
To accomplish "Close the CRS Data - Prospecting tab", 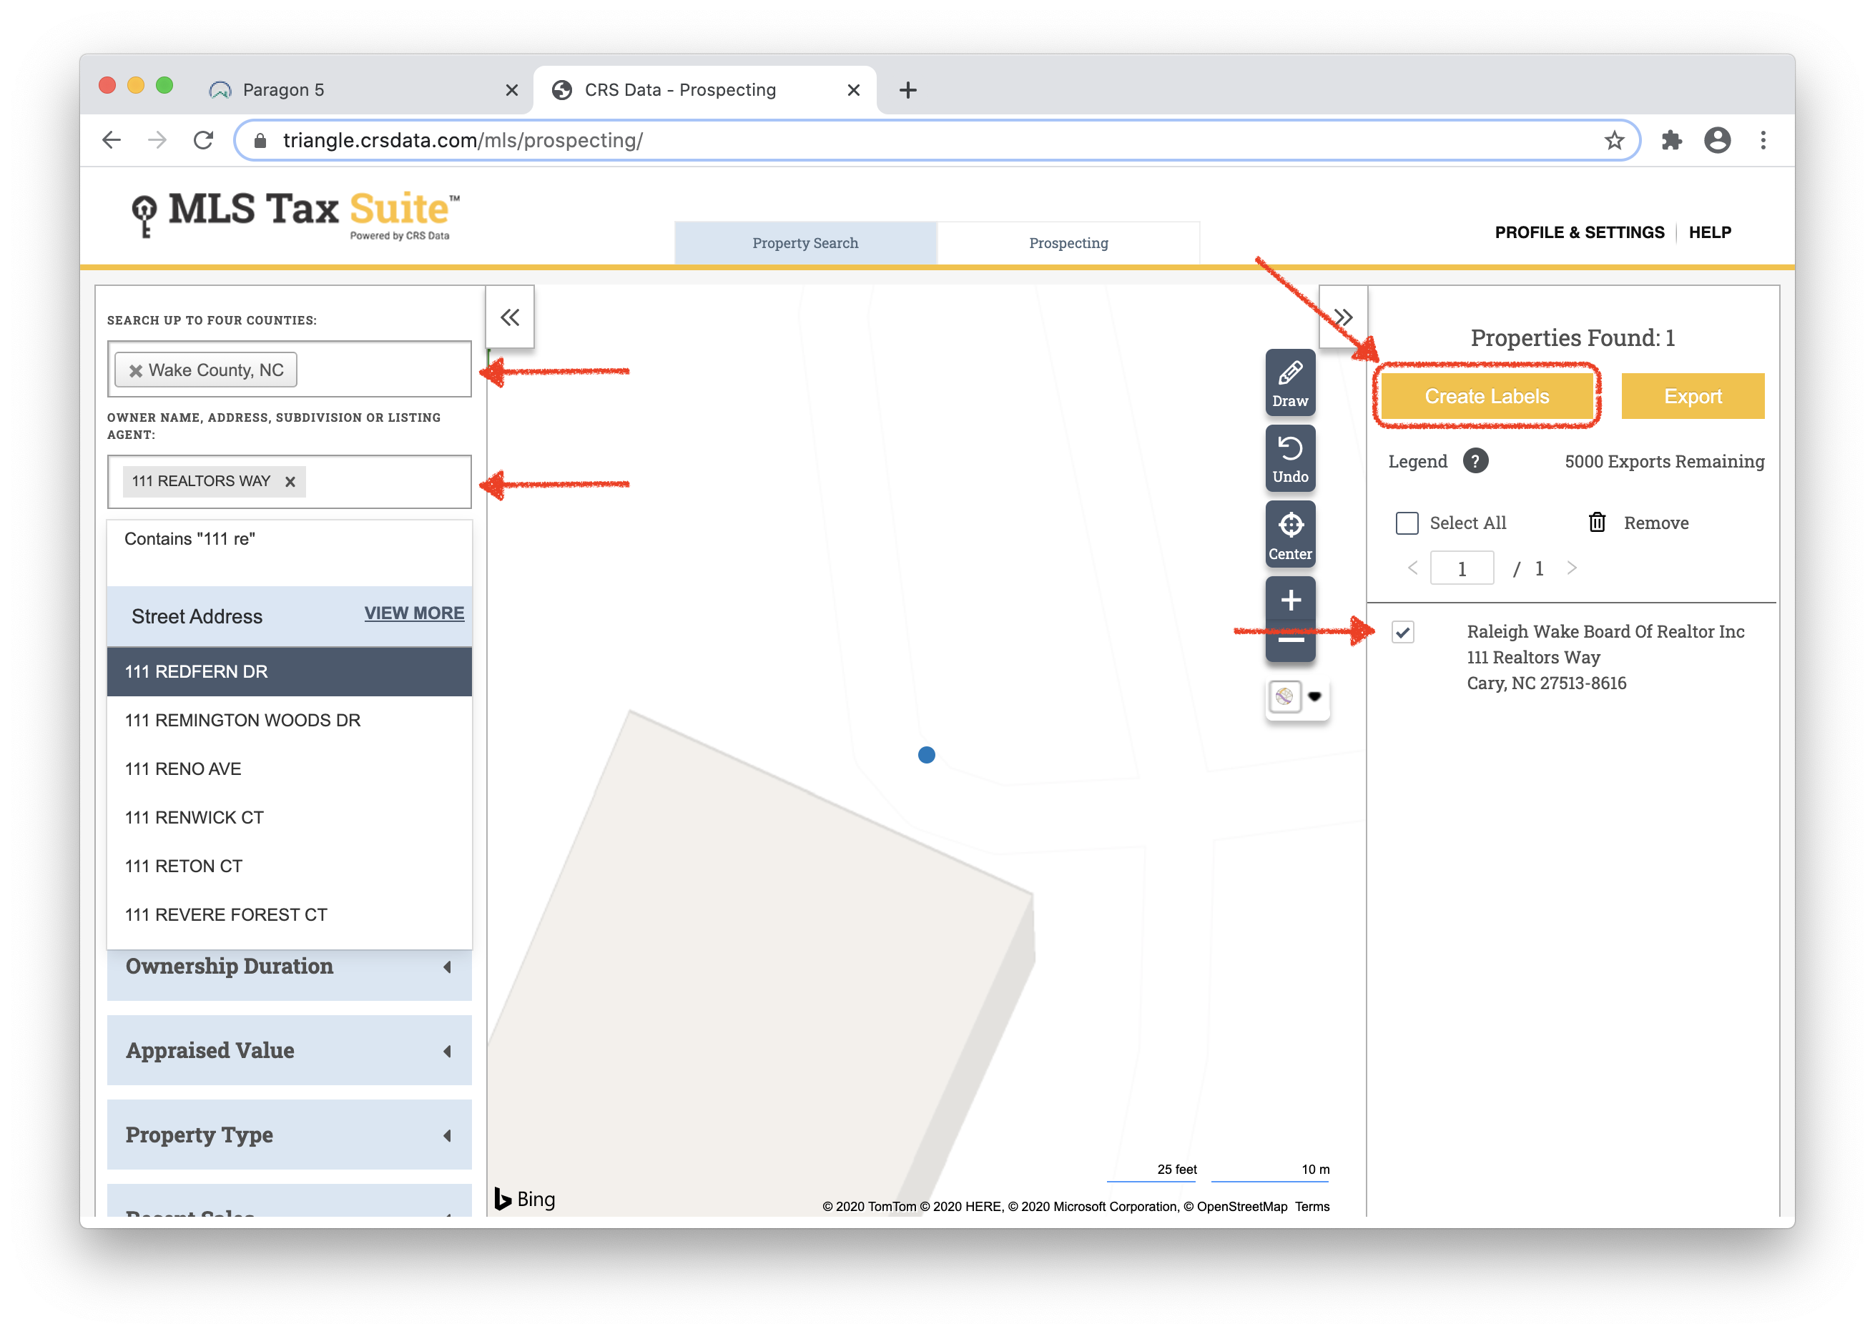I will [853, 90].
